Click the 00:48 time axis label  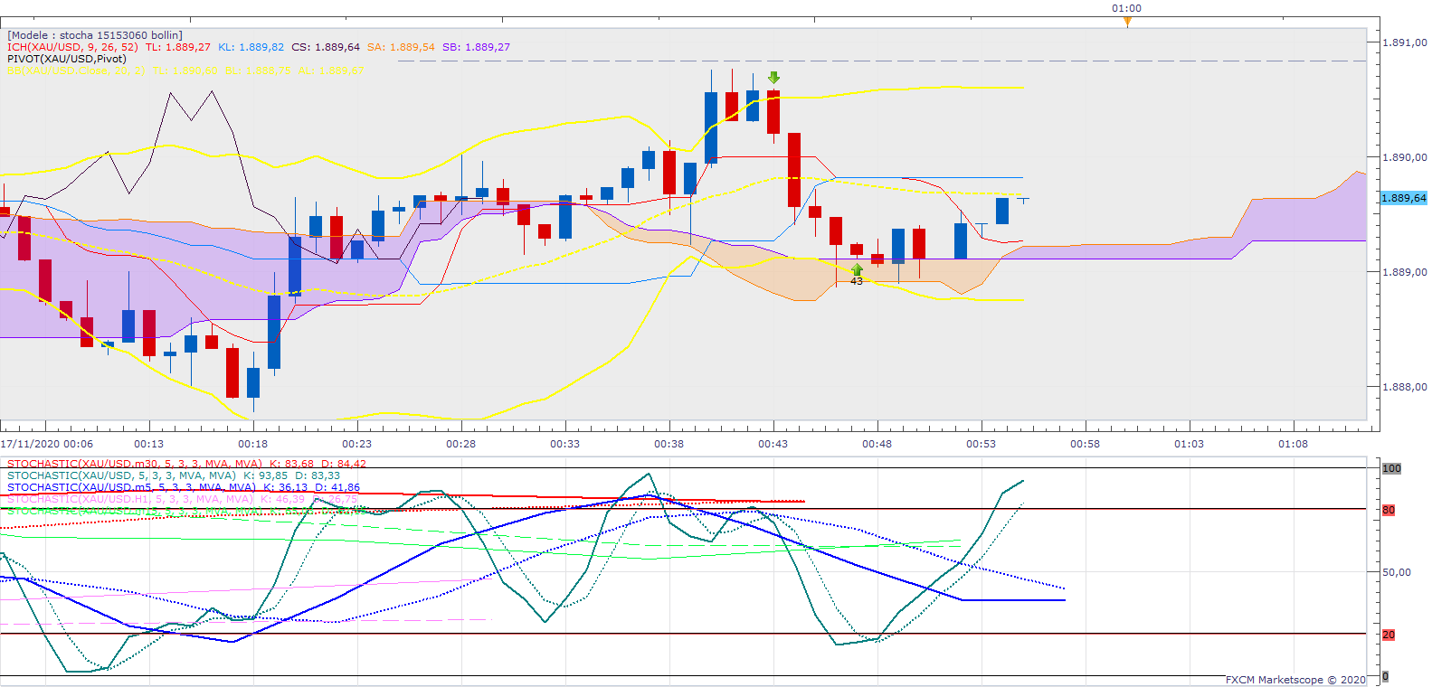click(877, 444)
